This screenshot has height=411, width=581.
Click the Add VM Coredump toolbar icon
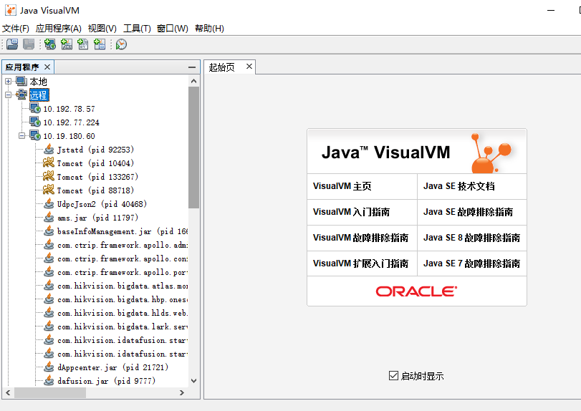82,44
